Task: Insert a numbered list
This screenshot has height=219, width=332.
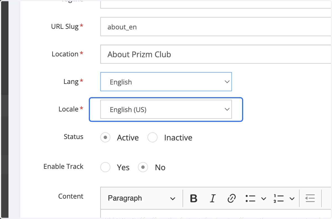Action: [x=279, y=198]
